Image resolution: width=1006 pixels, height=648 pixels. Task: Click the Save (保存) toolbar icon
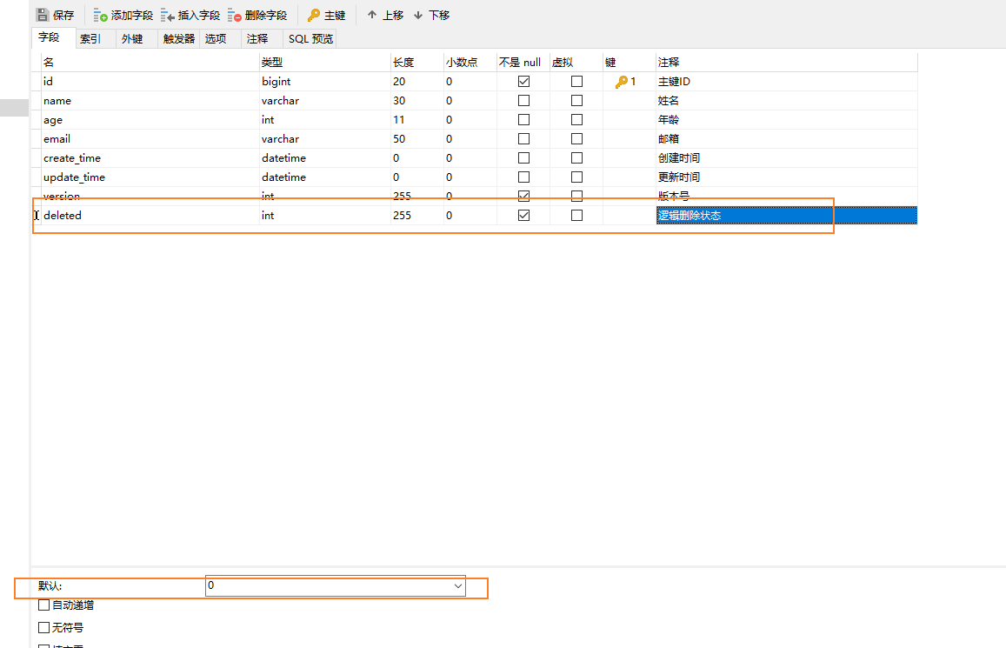(x=43, y=15)
